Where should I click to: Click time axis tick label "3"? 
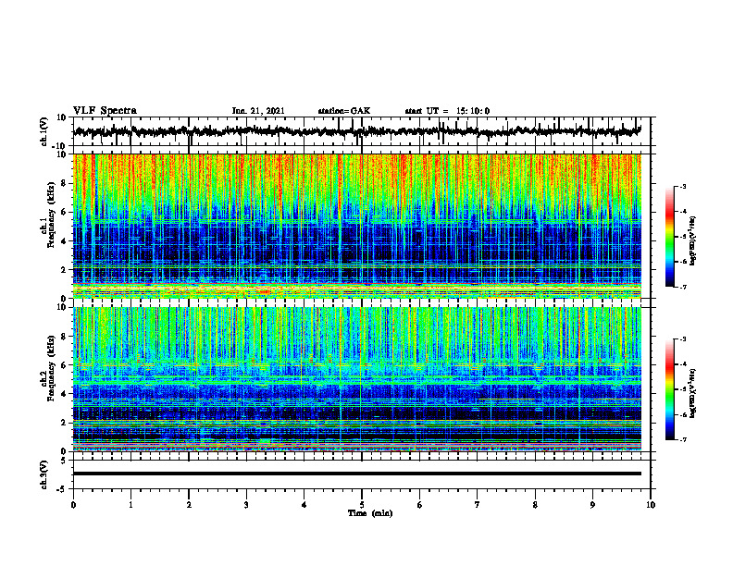246,505
